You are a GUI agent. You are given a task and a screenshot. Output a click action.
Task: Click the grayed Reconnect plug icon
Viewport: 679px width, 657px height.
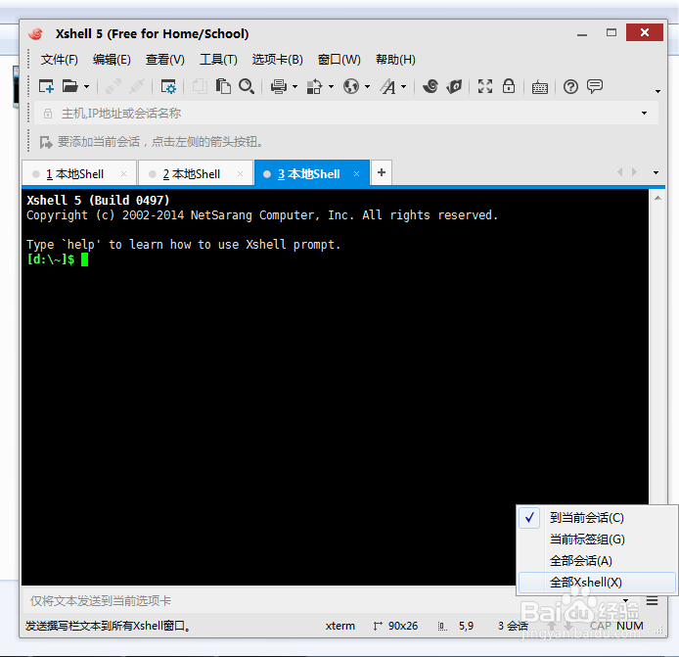coord(113,86)
